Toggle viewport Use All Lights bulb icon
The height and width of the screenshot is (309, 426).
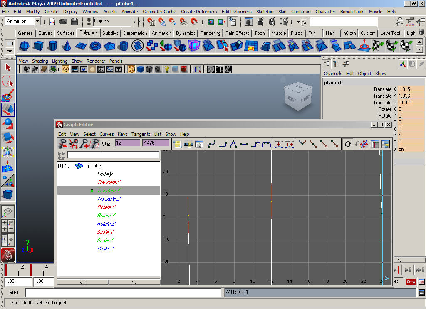point(166,69)
